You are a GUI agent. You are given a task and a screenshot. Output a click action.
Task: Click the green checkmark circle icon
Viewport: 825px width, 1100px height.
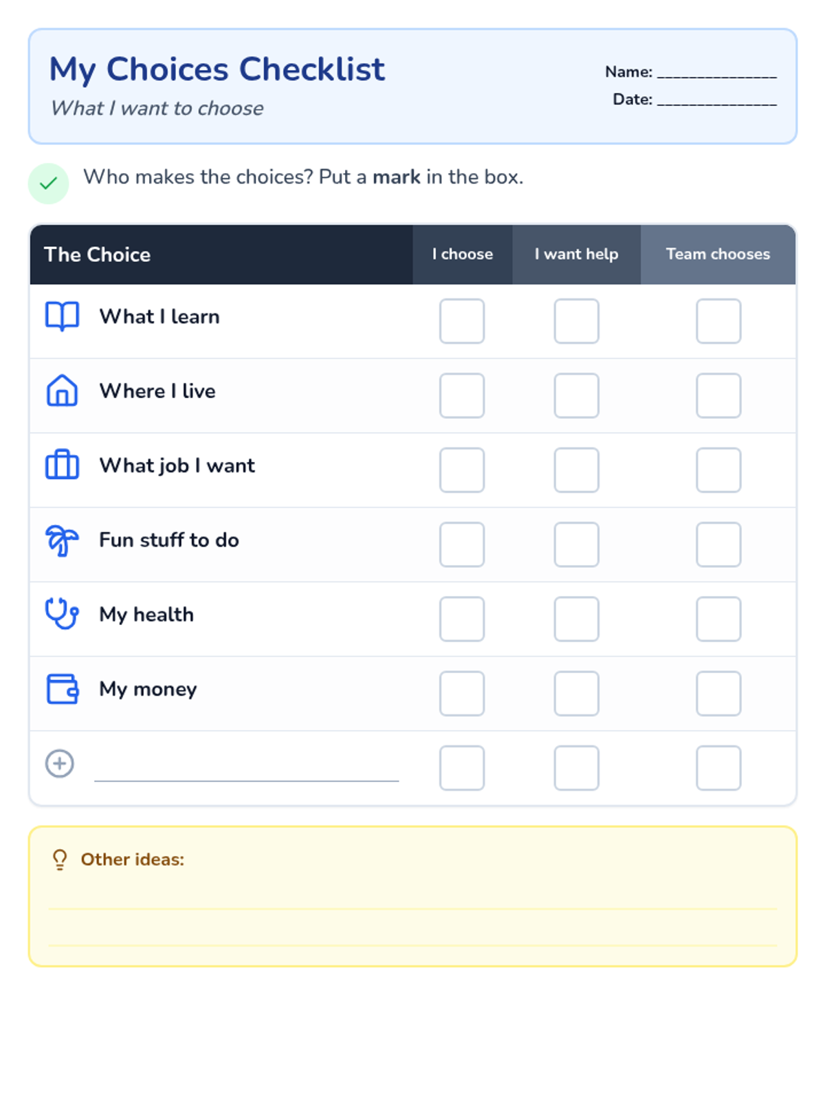(48, 184)
